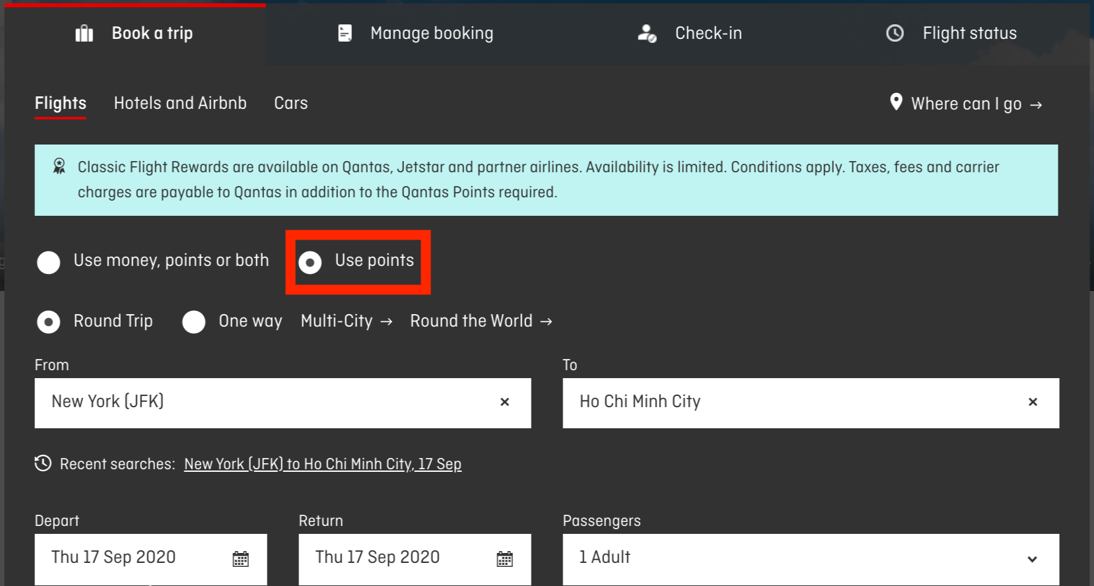1094x586 pixels.
Task: Open recent search New York to Ho Chi Minh City
Action: point(323,464)
